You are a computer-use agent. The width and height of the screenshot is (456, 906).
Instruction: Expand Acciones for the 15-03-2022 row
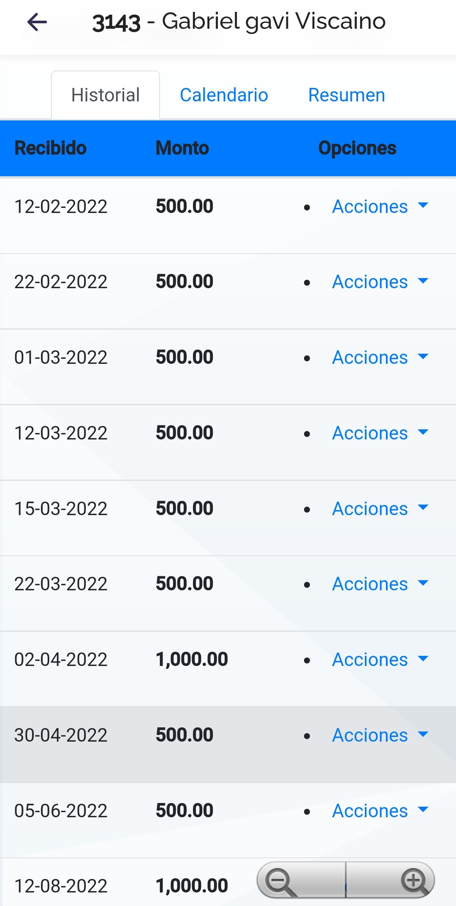click(380, 509)
